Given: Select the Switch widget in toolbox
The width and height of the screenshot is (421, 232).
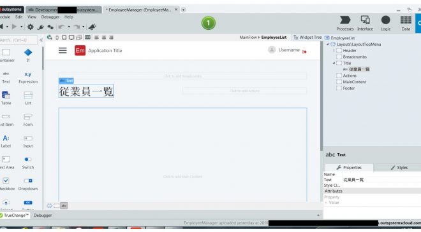Looking at the screenshot, I should 28,163.
